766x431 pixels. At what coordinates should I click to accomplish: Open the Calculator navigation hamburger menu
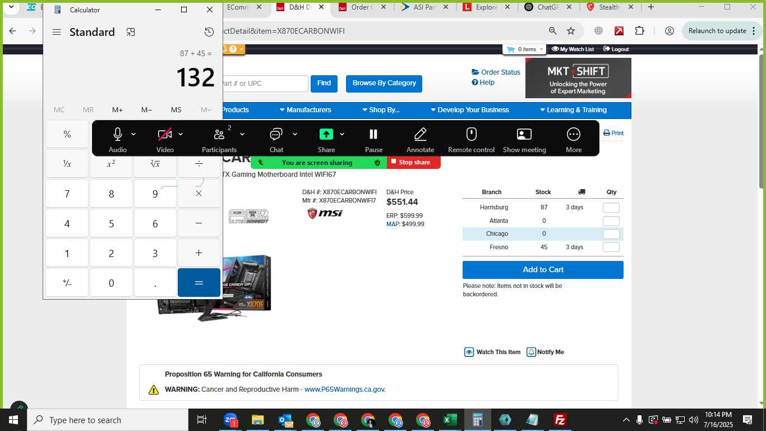coord(57,32)
